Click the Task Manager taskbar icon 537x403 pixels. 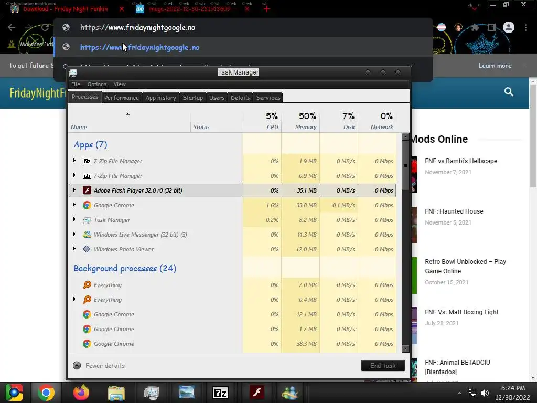click(152, 393)
